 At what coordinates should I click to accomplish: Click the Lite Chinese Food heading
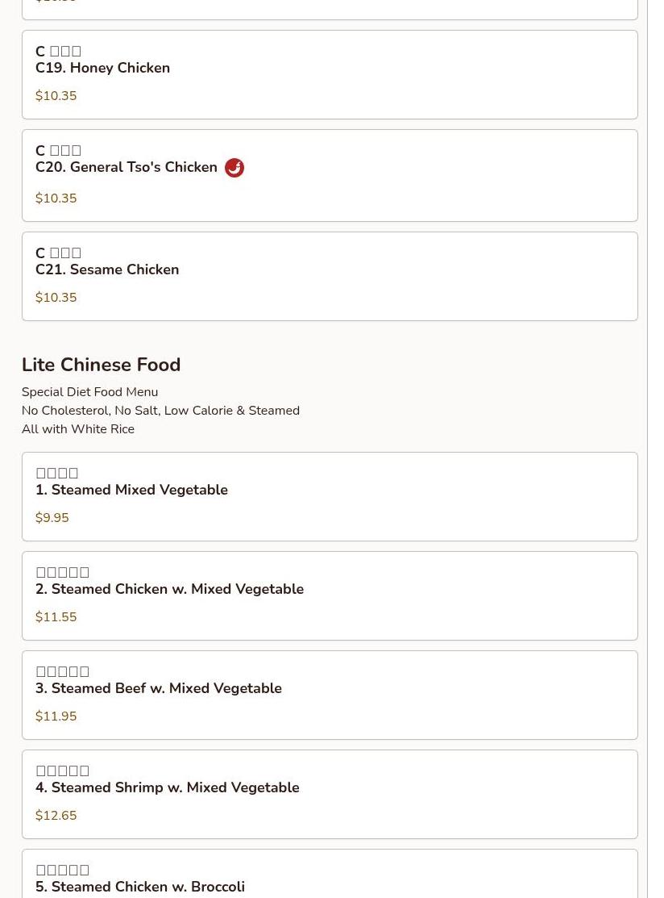pos(101,365)
